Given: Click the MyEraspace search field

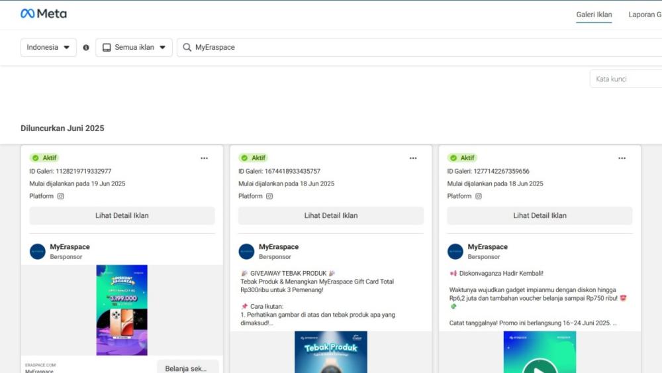Looking at the screenshot, I should coord(424,48).
